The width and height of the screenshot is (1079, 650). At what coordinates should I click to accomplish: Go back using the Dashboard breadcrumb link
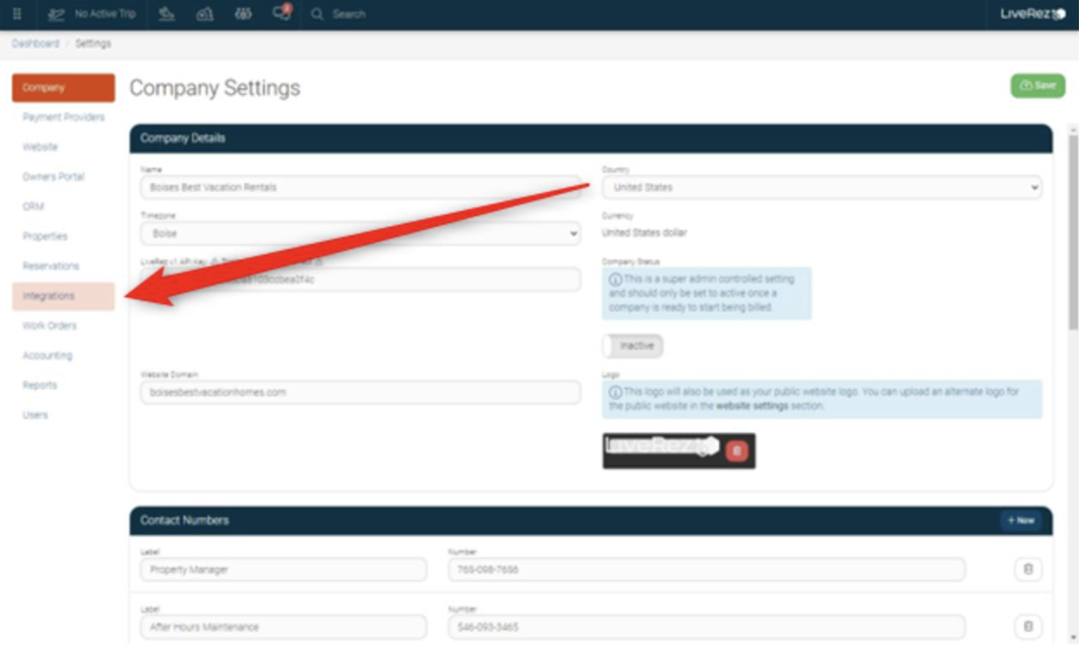[35, 43]
